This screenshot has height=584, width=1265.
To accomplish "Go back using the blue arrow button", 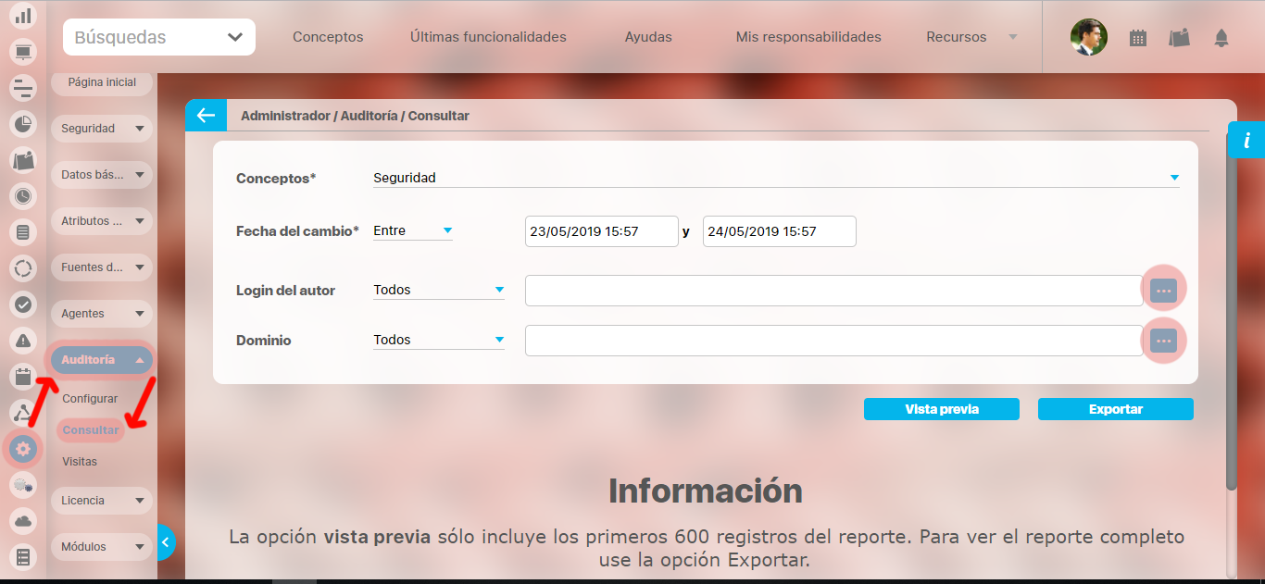I will pyautogui.click(x=206, y=116).
